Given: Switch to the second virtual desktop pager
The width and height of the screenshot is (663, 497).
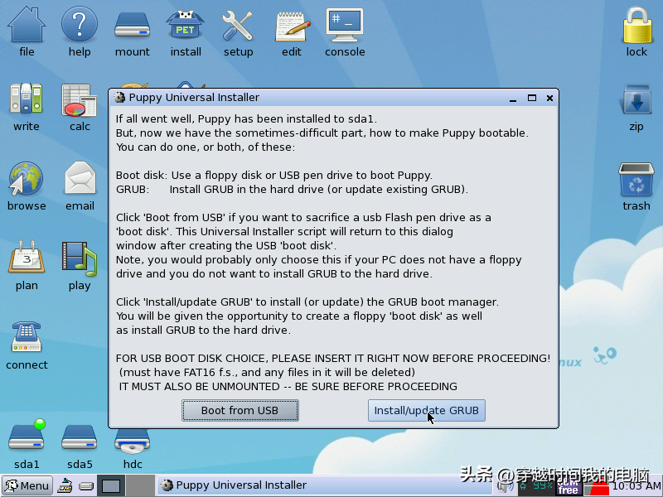Looking at the screenshot, I should tap(140, 485).
